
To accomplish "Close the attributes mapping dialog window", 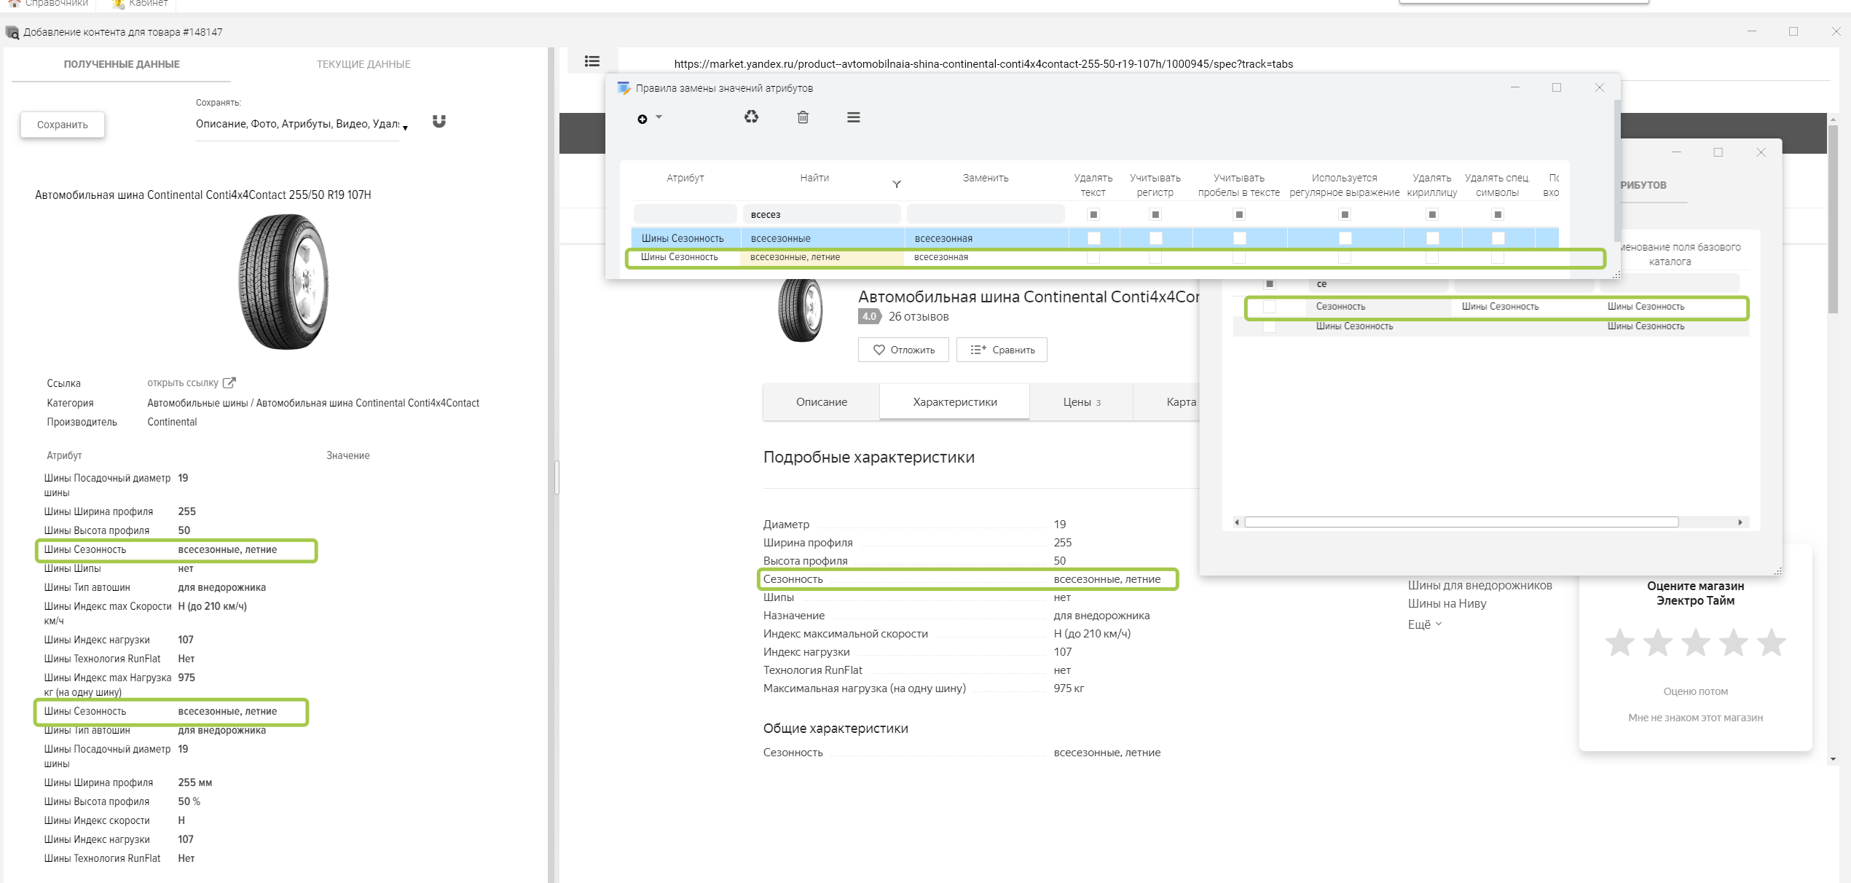I will pyautogui.click(x=1761, y=152).
